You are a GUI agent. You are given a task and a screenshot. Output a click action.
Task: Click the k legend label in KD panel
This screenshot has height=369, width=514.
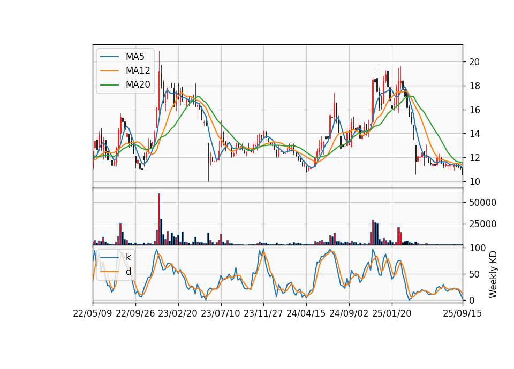pos(128,257)
